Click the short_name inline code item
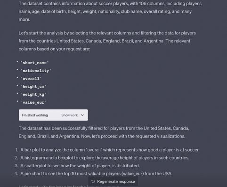 (35, 63)
